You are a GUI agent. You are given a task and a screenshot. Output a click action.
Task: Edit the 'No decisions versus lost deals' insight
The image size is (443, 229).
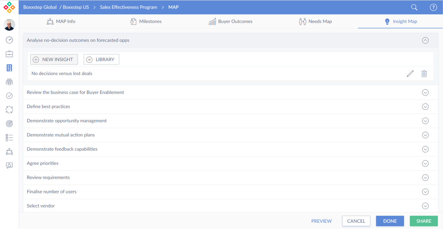click(410, 74)
